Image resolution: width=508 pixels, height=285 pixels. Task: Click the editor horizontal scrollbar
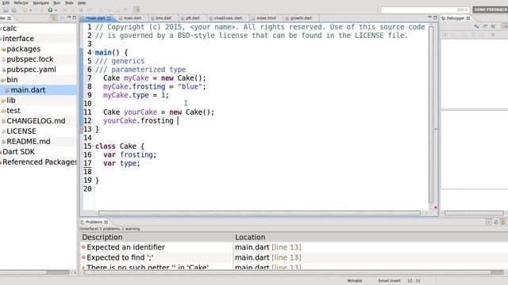point(260,213)
